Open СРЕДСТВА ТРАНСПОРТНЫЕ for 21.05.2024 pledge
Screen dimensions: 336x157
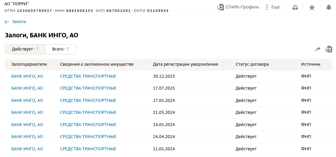click(x=88, y=112)
